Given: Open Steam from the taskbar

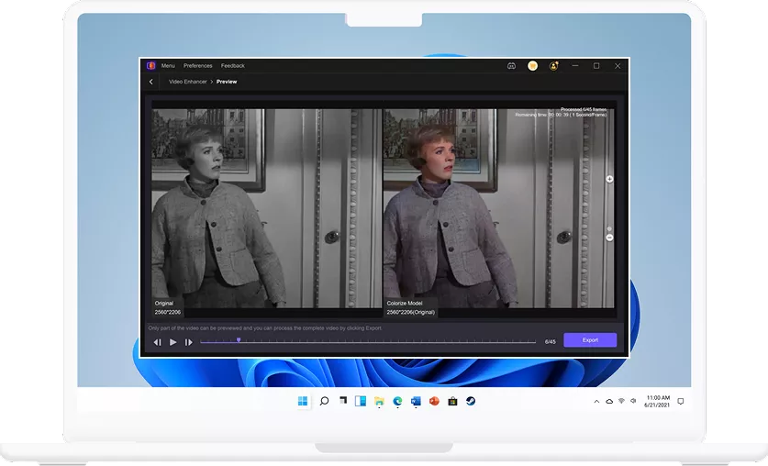Looking at the screenshot, I should point(471,402).
